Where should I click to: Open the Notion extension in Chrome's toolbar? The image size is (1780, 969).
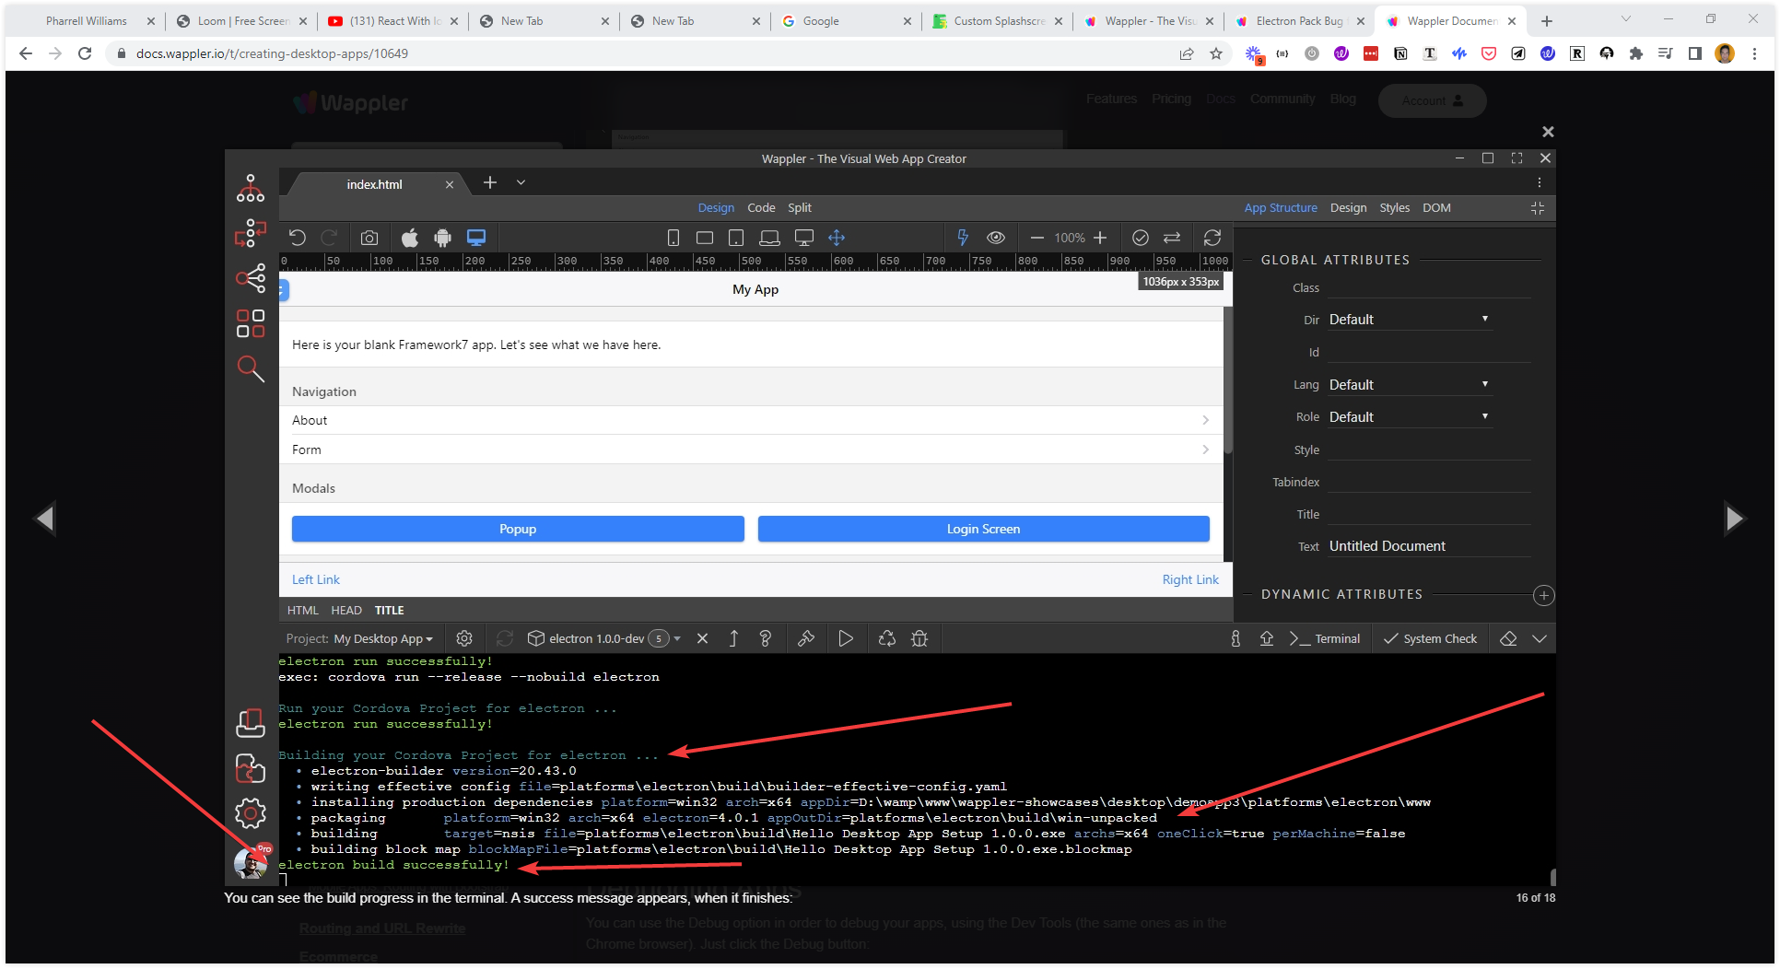pyautogui.click(x=1400, y=53)
